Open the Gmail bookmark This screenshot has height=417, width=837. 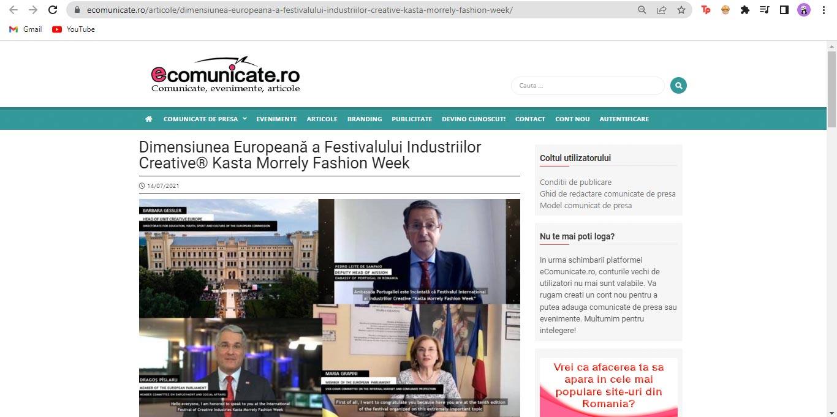click(x=26, y=29)
